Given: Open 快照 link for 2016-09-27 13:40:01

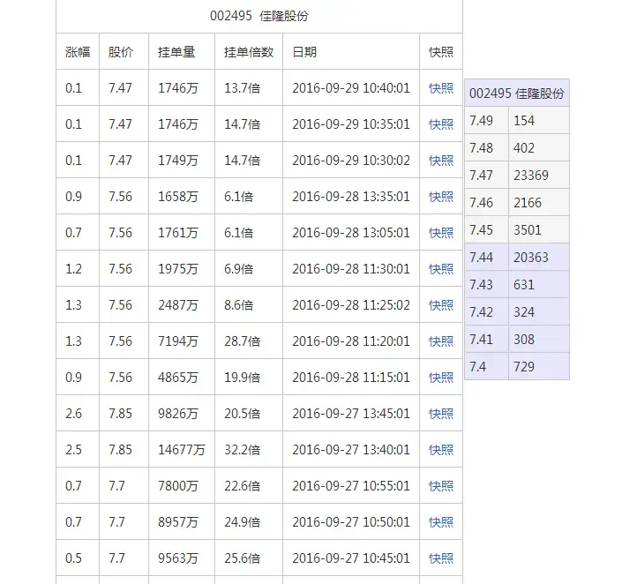Looking at the screenshot, I should (x=441, y=450).
